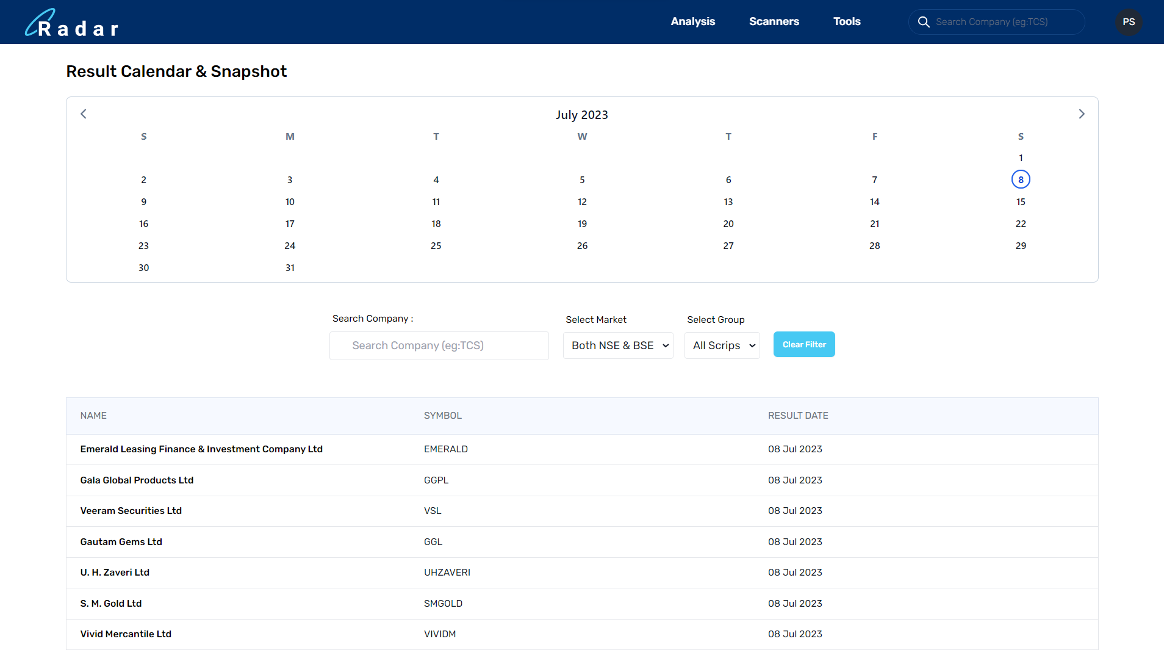Click the RESULT DATE column header

pyautogui.click(x=798, y=416)
